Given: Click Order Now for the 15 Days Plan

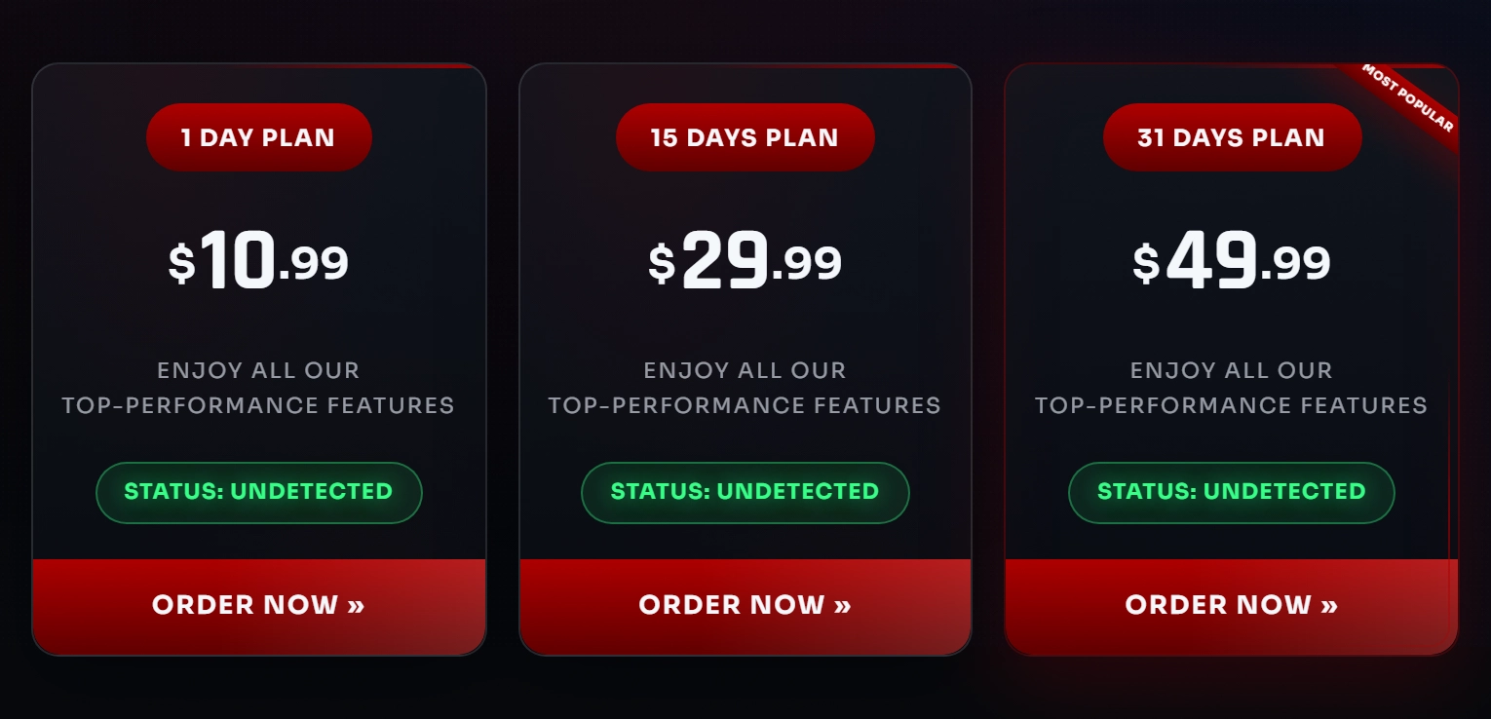Looking at the screenshot, I should click(745, 605).
